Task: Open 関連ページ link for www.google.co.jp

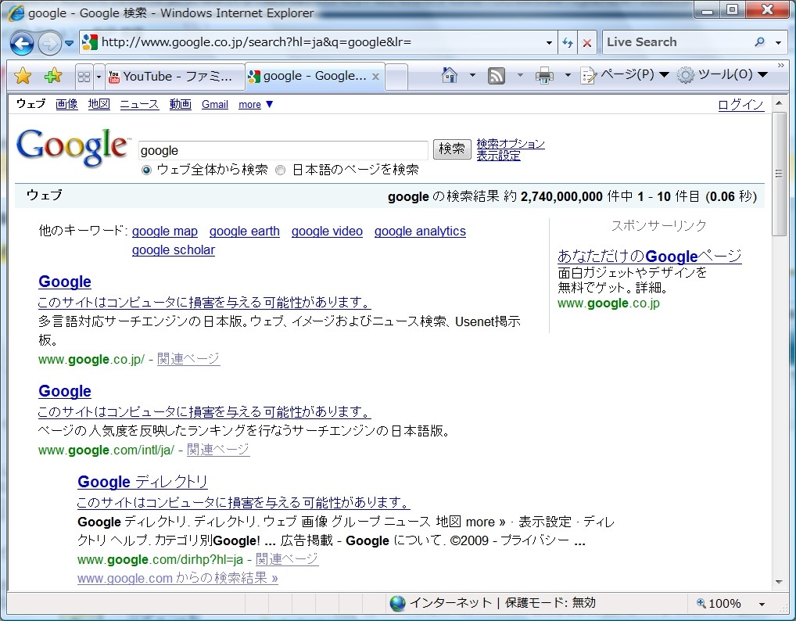Action: [188, 359]
